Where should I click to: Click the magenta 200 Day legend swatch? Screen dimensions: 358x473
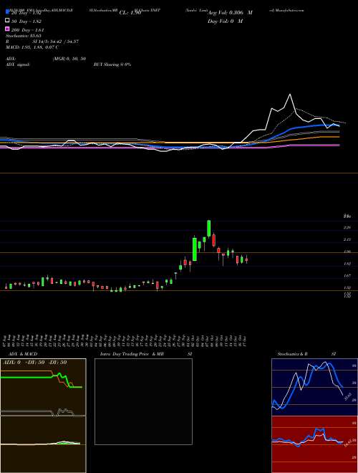tap(7, 29)
